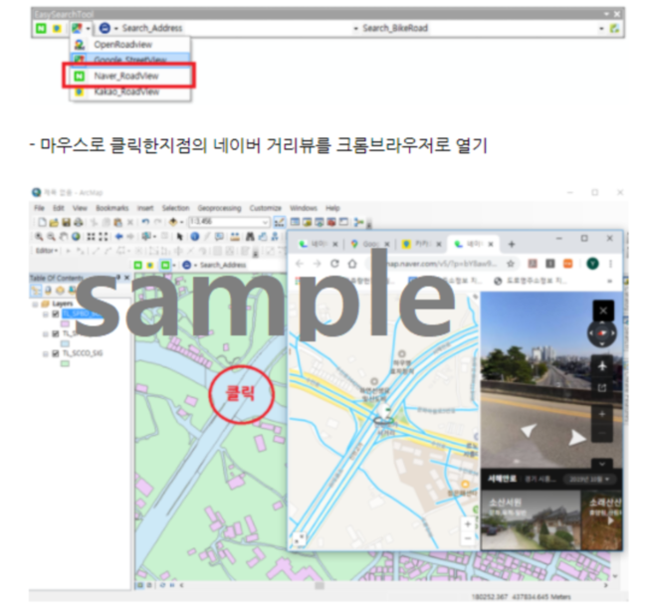Toggle the Editor Toolbar icon next to the scale box
The width and height of the screenshot is (649, 610).
pyautogui.click(x=280, y=222)
